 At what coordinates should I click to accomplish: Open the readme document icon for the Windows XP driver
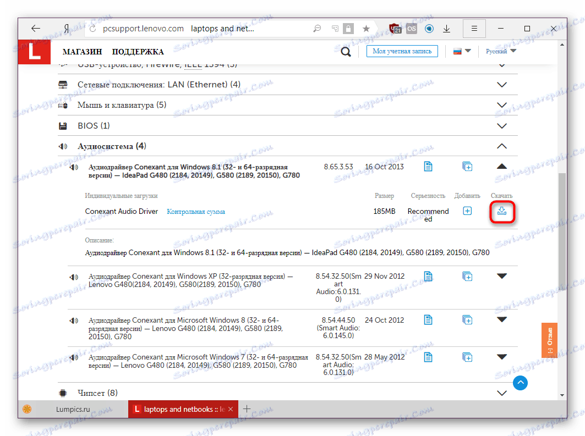click(x=428, y=276)
